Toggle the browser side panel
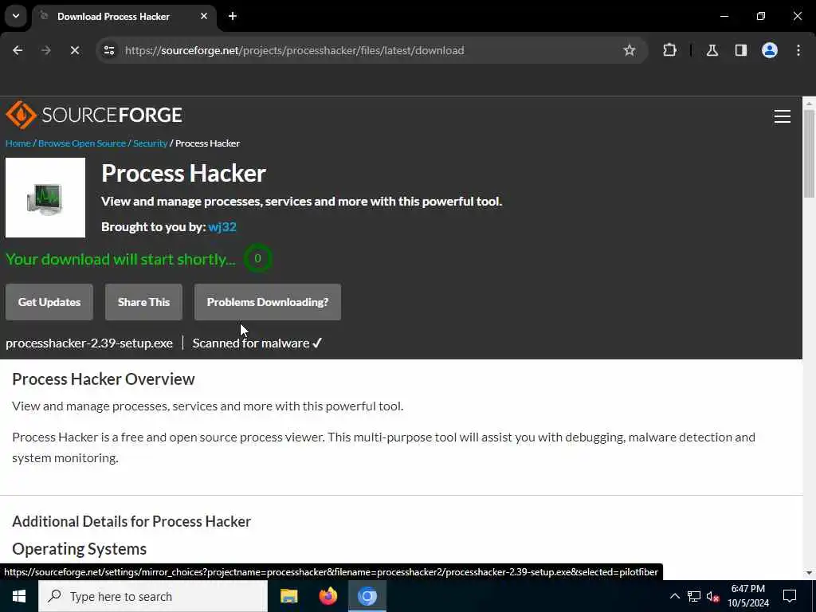The height and width of the screenshot is (612, 816). [x=740, y=50]
